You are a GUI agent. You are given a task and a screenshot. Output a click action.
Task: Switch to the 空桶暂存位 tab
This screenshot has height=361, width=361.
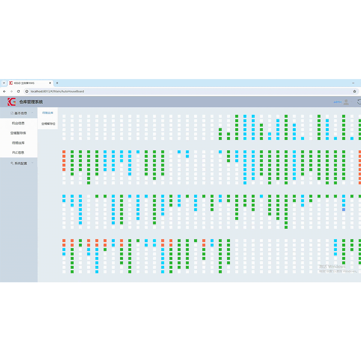pyautogui.click(x=48, y=123)
